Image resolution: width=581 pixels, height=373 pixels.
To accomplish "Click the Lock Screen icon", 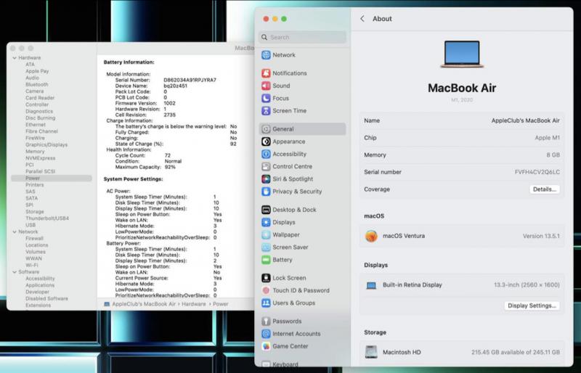I will pos(266,278).
